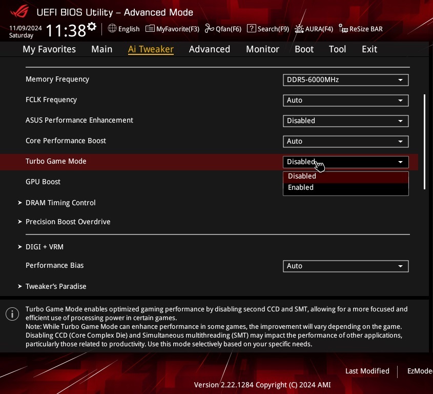Click Last Modified button
The image size is (433, 394).
(x=367, y=371)
